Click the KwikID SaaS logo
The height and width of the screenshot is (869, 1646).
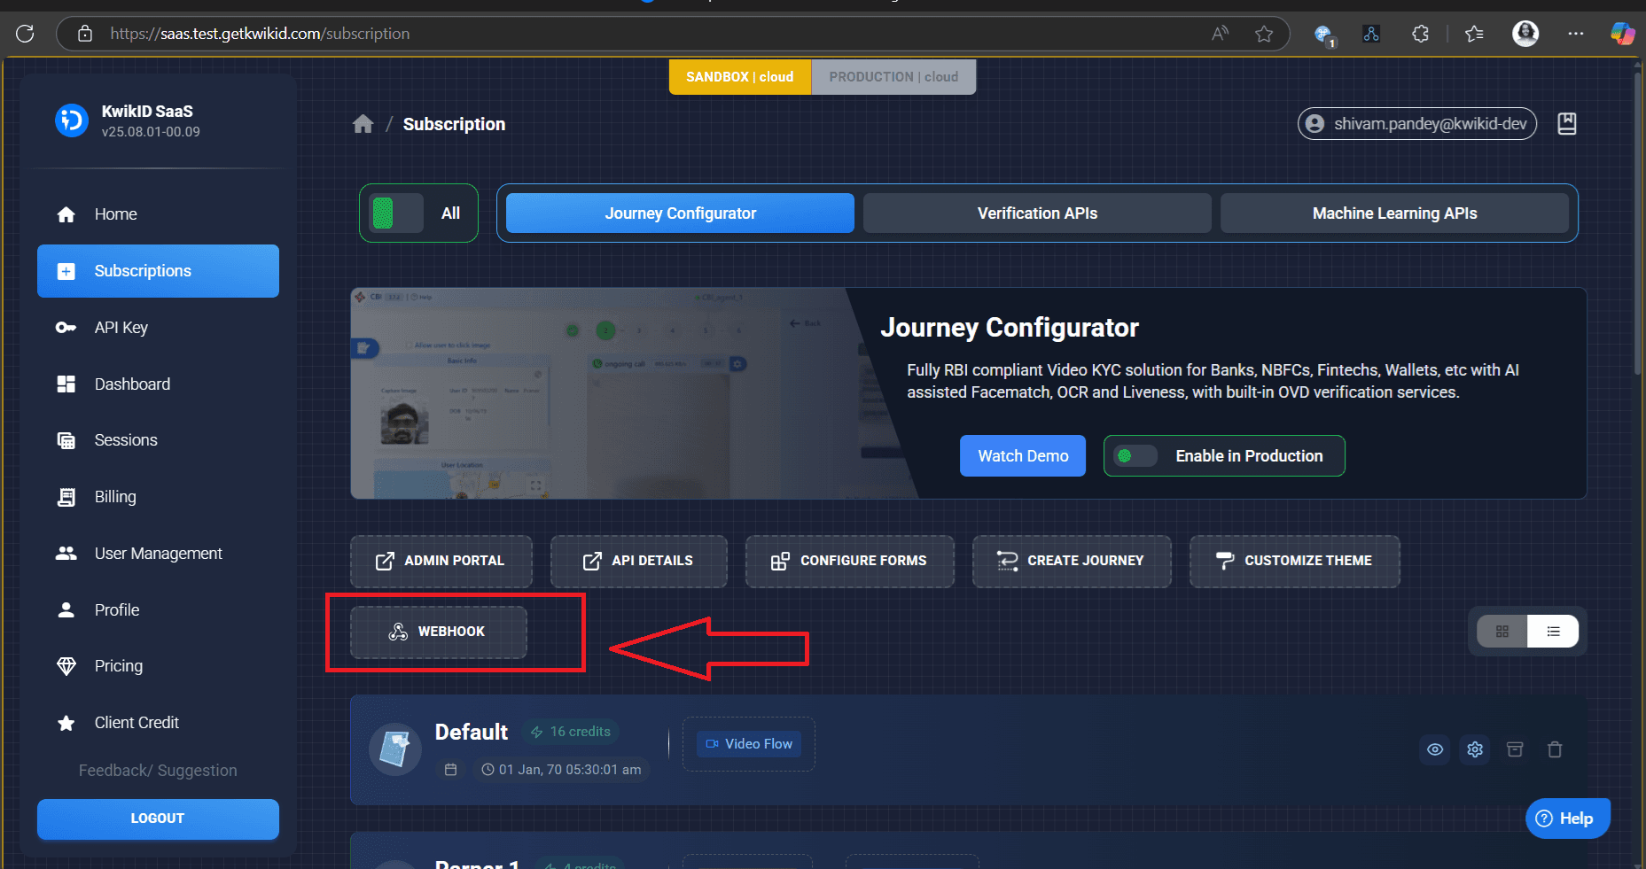coord(72,120)
